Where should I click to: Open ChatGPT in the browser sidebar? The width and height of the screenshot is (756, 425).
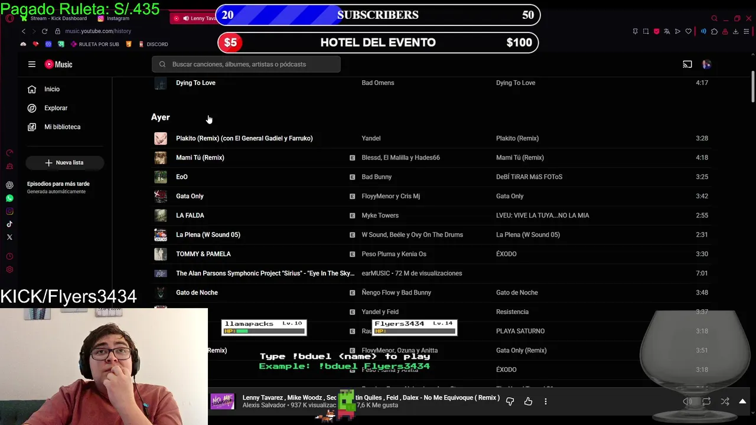click(9, 185)
